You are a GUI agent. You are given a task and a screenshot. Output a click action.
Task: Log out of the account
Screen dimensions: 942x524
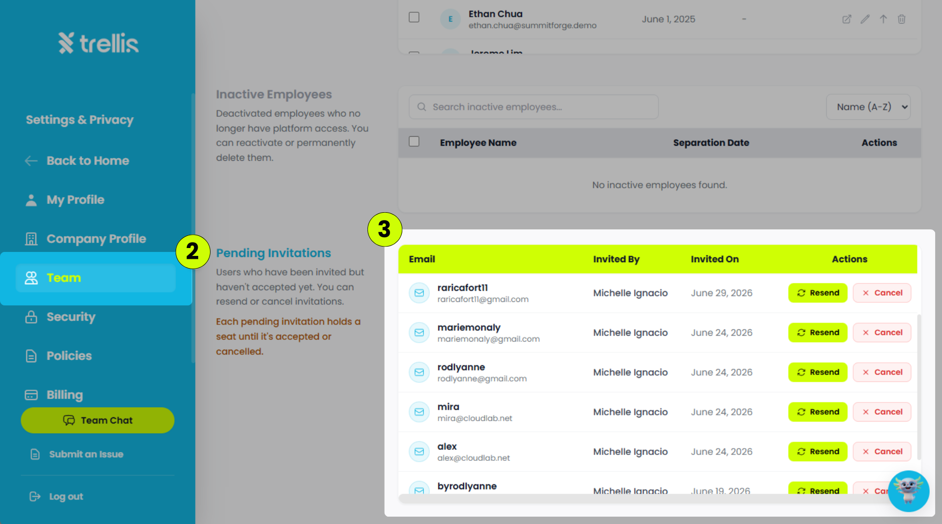pyautogui.click(x=56, y=497)
